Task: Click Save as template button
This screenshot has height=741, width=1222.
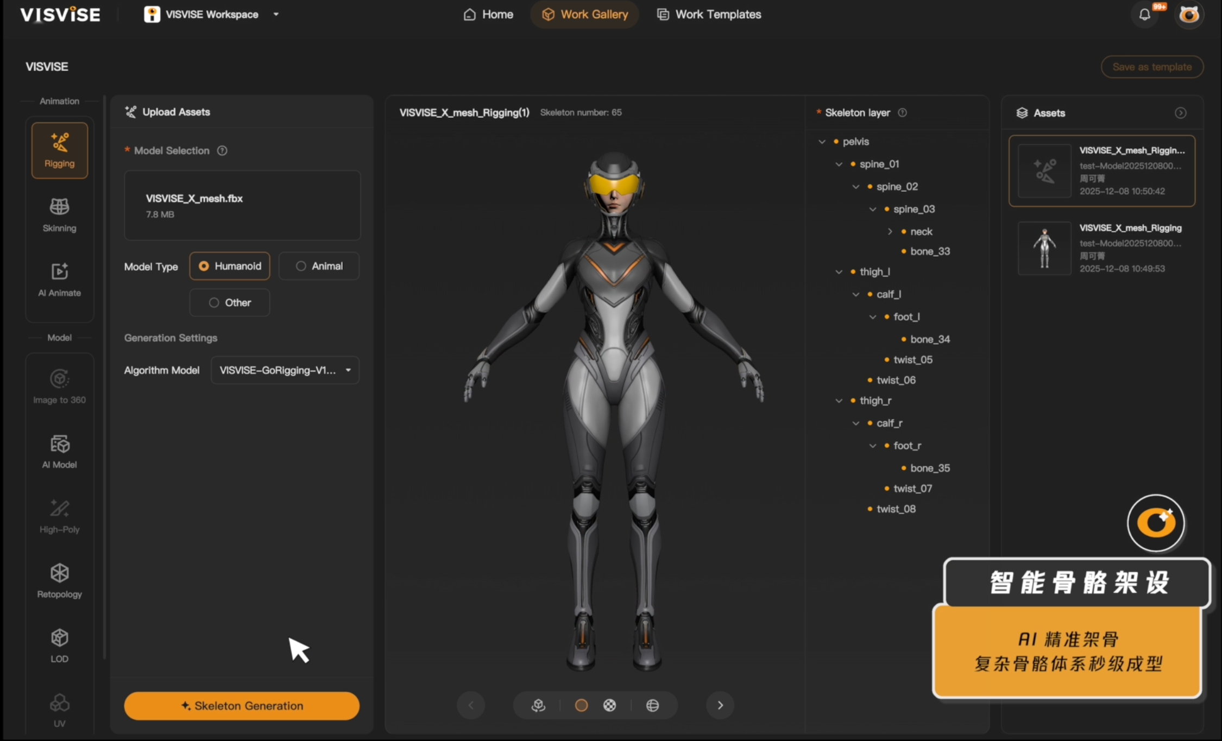Action: pyautogui.click(x=1152, y=67)
